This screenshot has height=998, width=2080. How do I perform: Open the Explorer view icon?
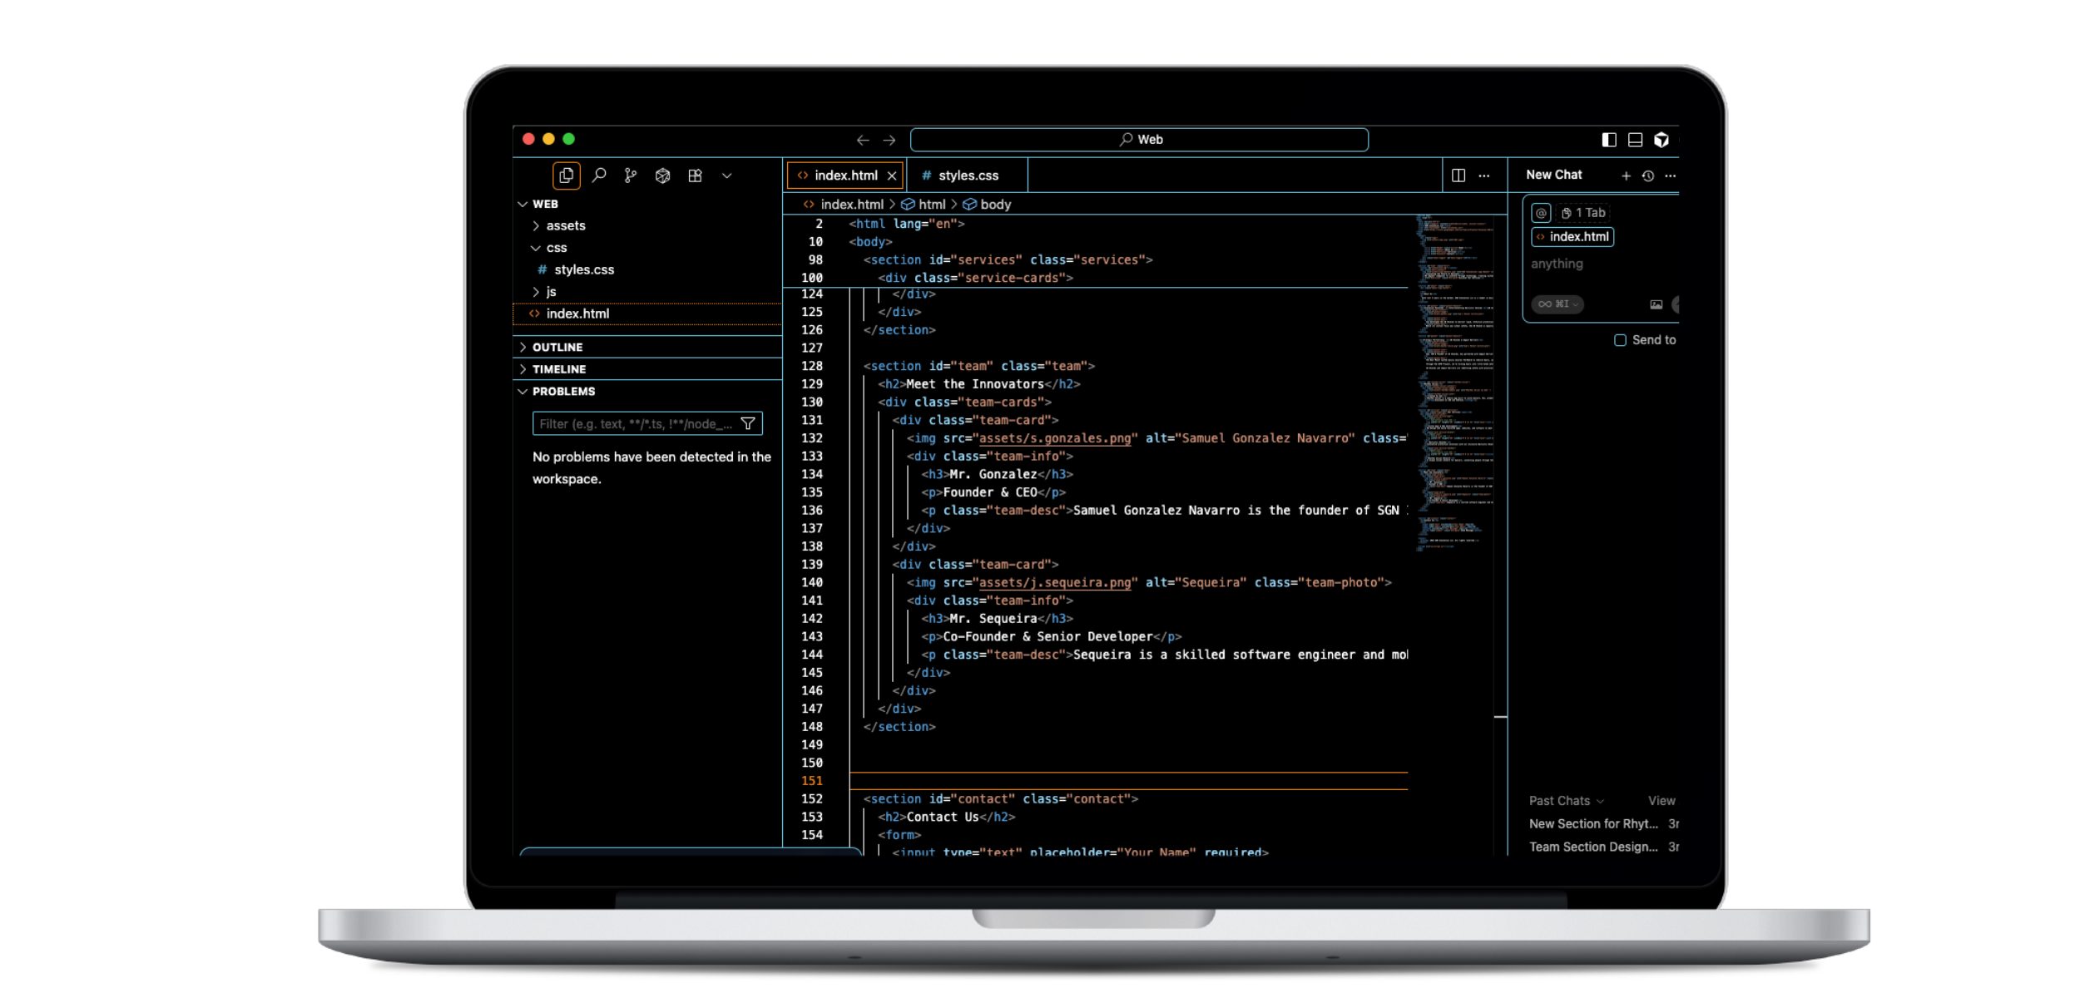point(566,175)
